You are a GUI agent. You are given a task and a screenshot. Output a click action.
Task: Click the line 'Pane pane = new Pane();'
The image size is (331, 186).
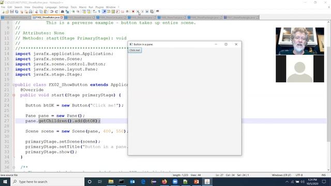tap(55, 116)
